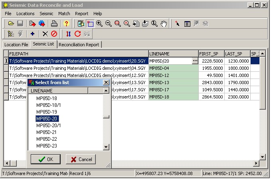Select MP85D-21 in the line list
Viewport: 271px width, 179px height.
point(46,132)
